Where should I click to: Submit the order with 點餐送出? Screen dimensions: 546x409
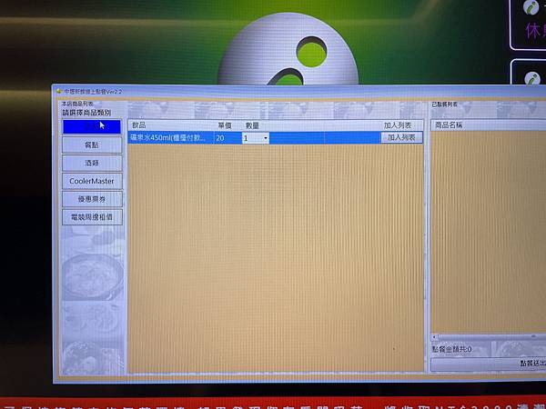(488, 364)
